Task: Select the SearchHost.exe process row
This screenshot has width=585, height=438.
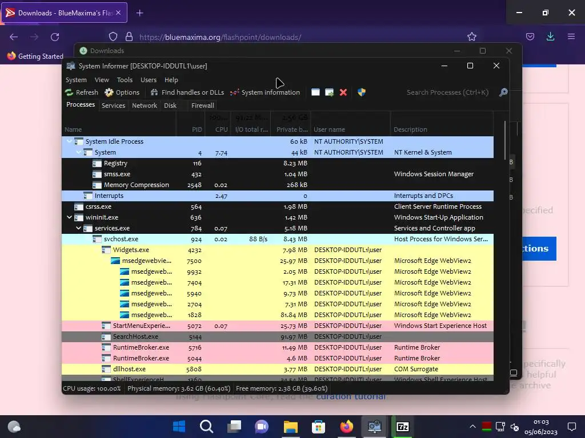Action: click(x=278, y=336)
